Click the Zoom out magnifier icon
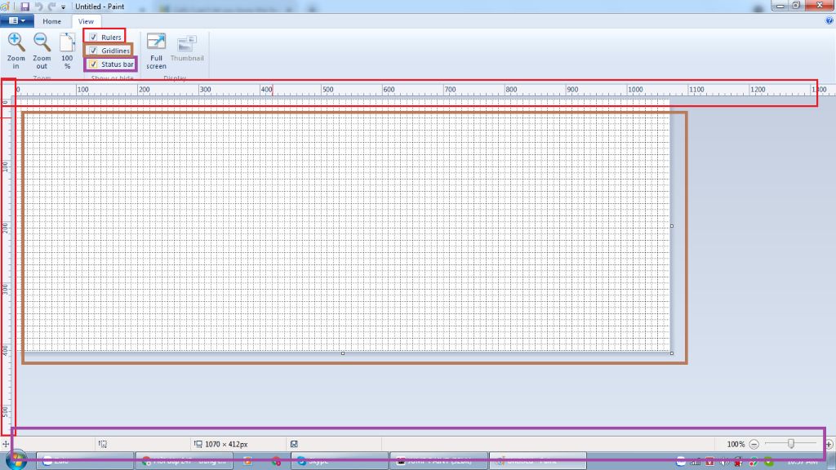Image resolution: width=836 pixels, height=470 pixels. coord(42,44)
